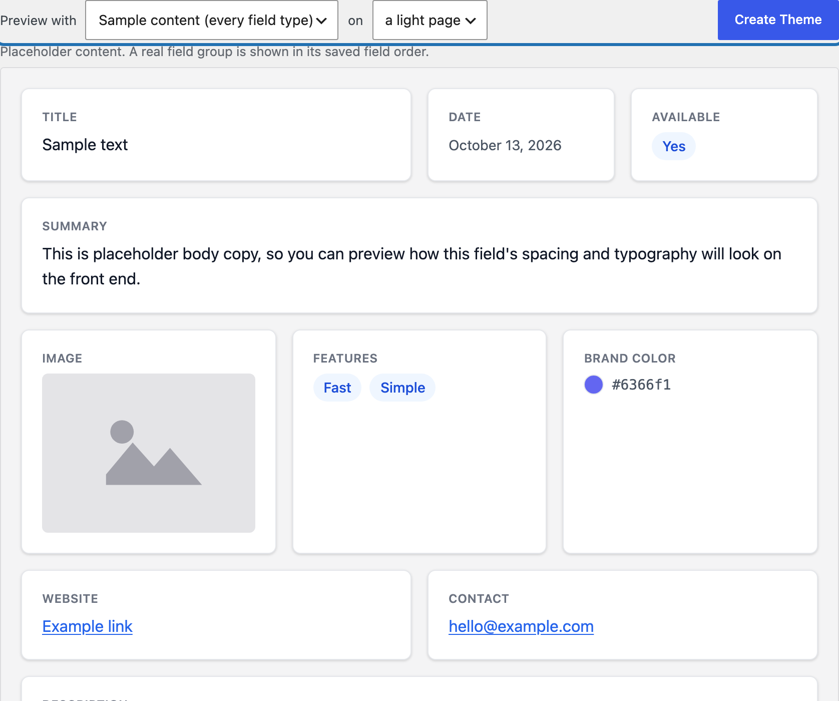Click the 'TITLE' card label
Viewport: 839px width, 701px height.
point(60,117)
